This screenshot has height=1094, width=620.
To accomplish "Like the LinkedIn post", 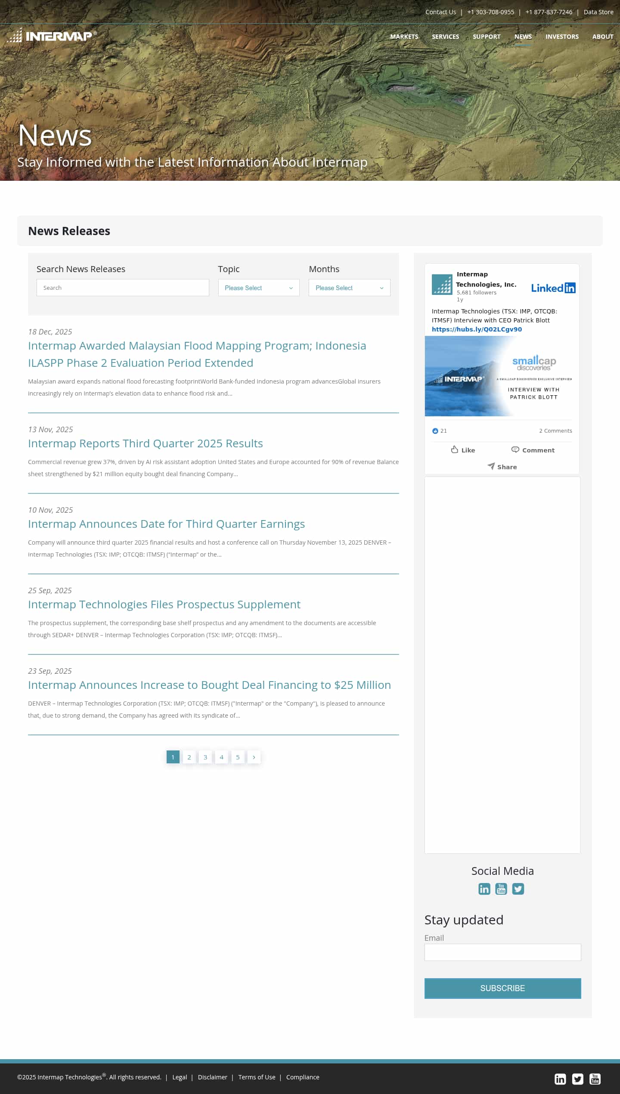I will pyautogui.click(x=463, y=450).
